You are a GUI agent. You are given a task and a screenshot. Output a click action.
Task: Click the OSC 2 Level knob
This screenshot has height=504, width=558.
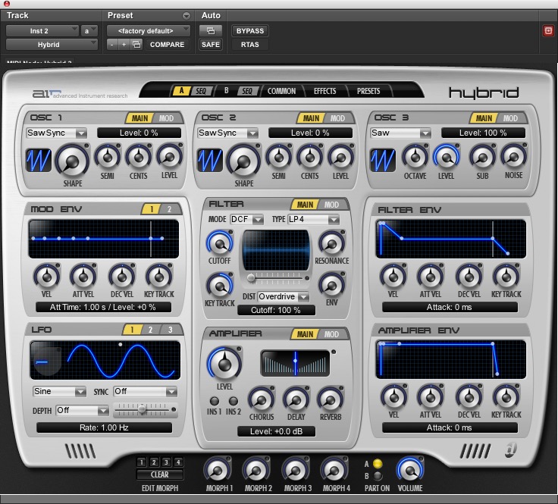tap(340, 157)
